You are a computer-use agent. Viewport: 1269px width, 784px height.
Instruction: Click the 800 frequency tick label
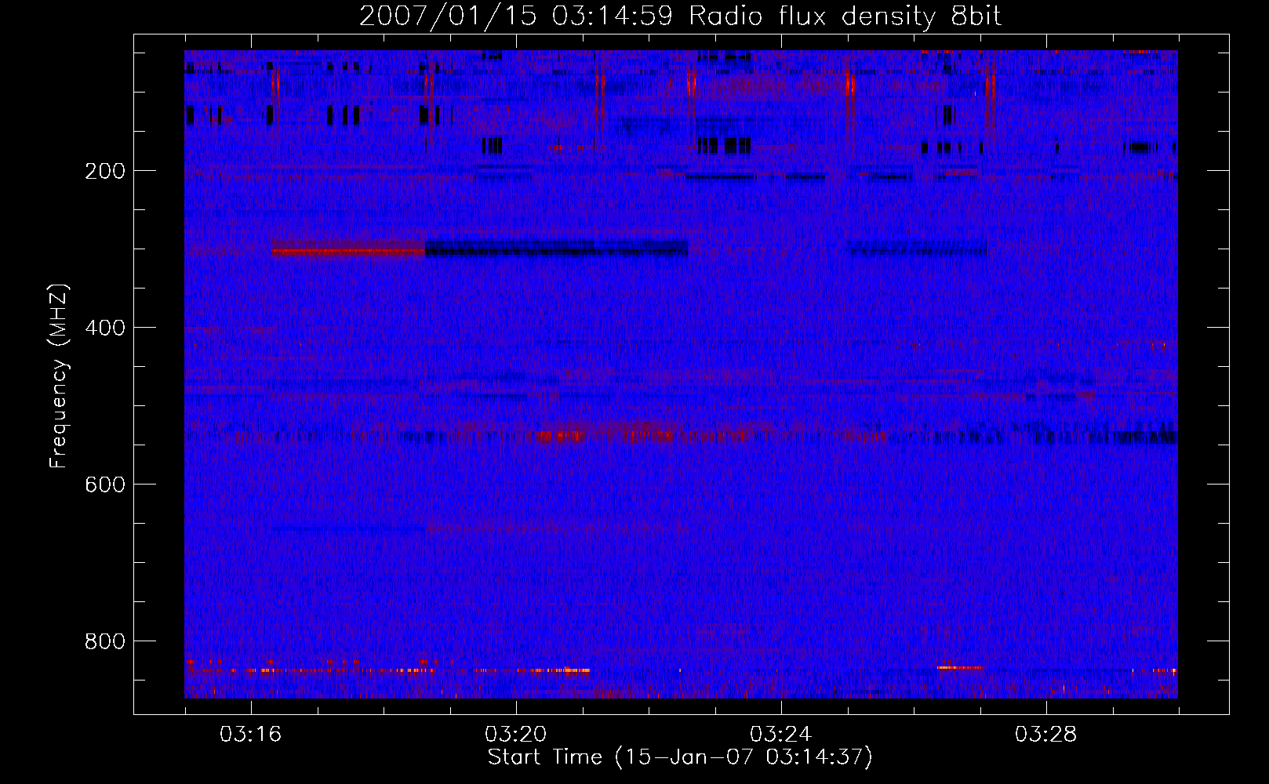[x=105, y=641]
